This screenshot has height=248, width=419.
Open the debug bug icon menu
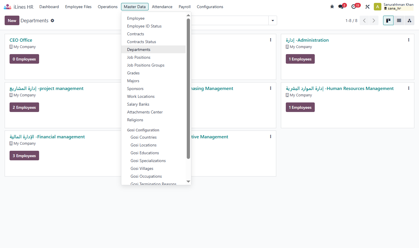332,7
